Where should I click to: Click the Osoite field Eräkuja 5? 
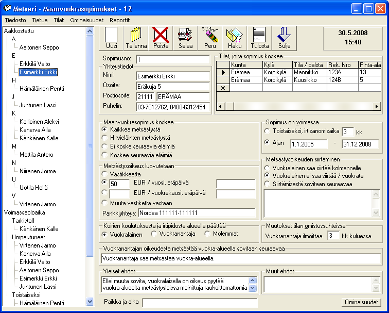click(x=173, y=87)
